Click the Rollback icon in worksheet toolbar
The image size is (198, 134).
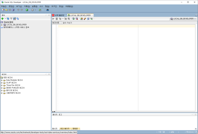(77, 19)
